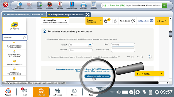Click the battery status icon
This screenshot has height=97, width=174.
point(125,92)
